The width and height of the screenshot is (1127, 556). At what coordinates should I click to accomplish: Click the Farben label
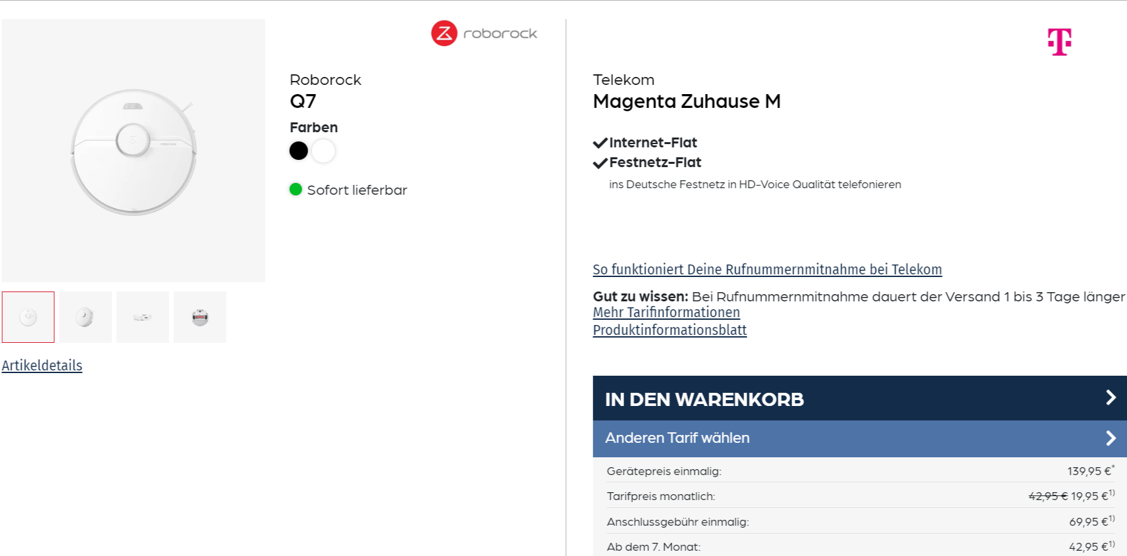coord(313,128)
